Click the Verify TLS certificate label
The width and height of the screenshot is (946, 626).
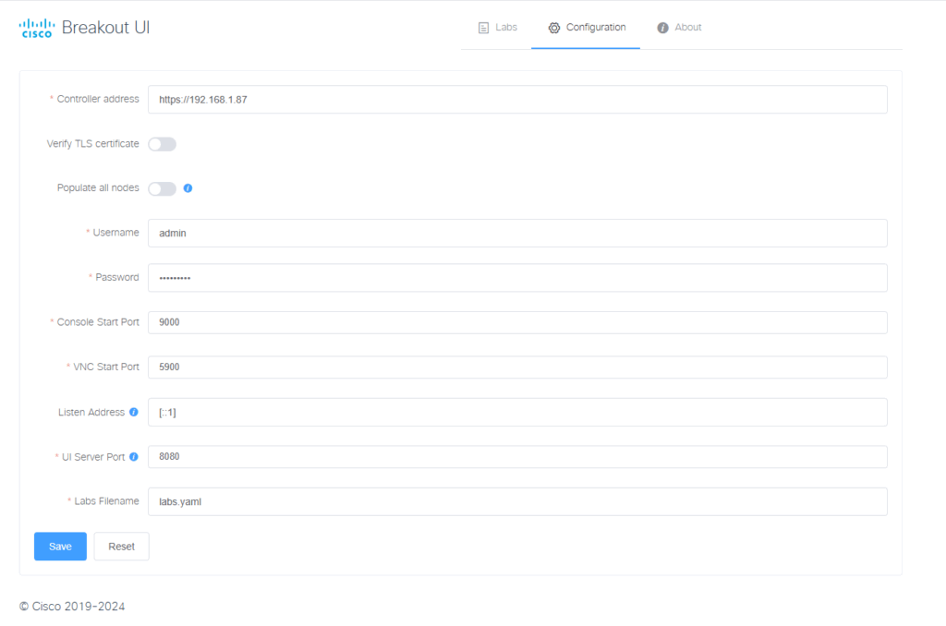coord(93,143)
